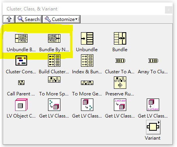Click the 'Cluster To A...' label text
This screenshot has width=177, height=147.
[x=120, y=72]
